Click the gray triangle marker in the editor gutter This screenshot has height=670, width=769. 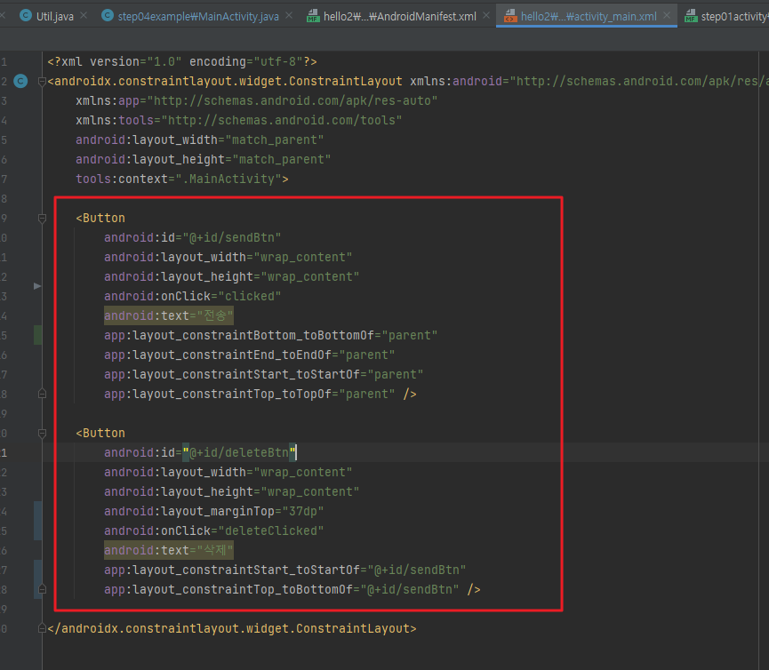click(x=36, y=285)
